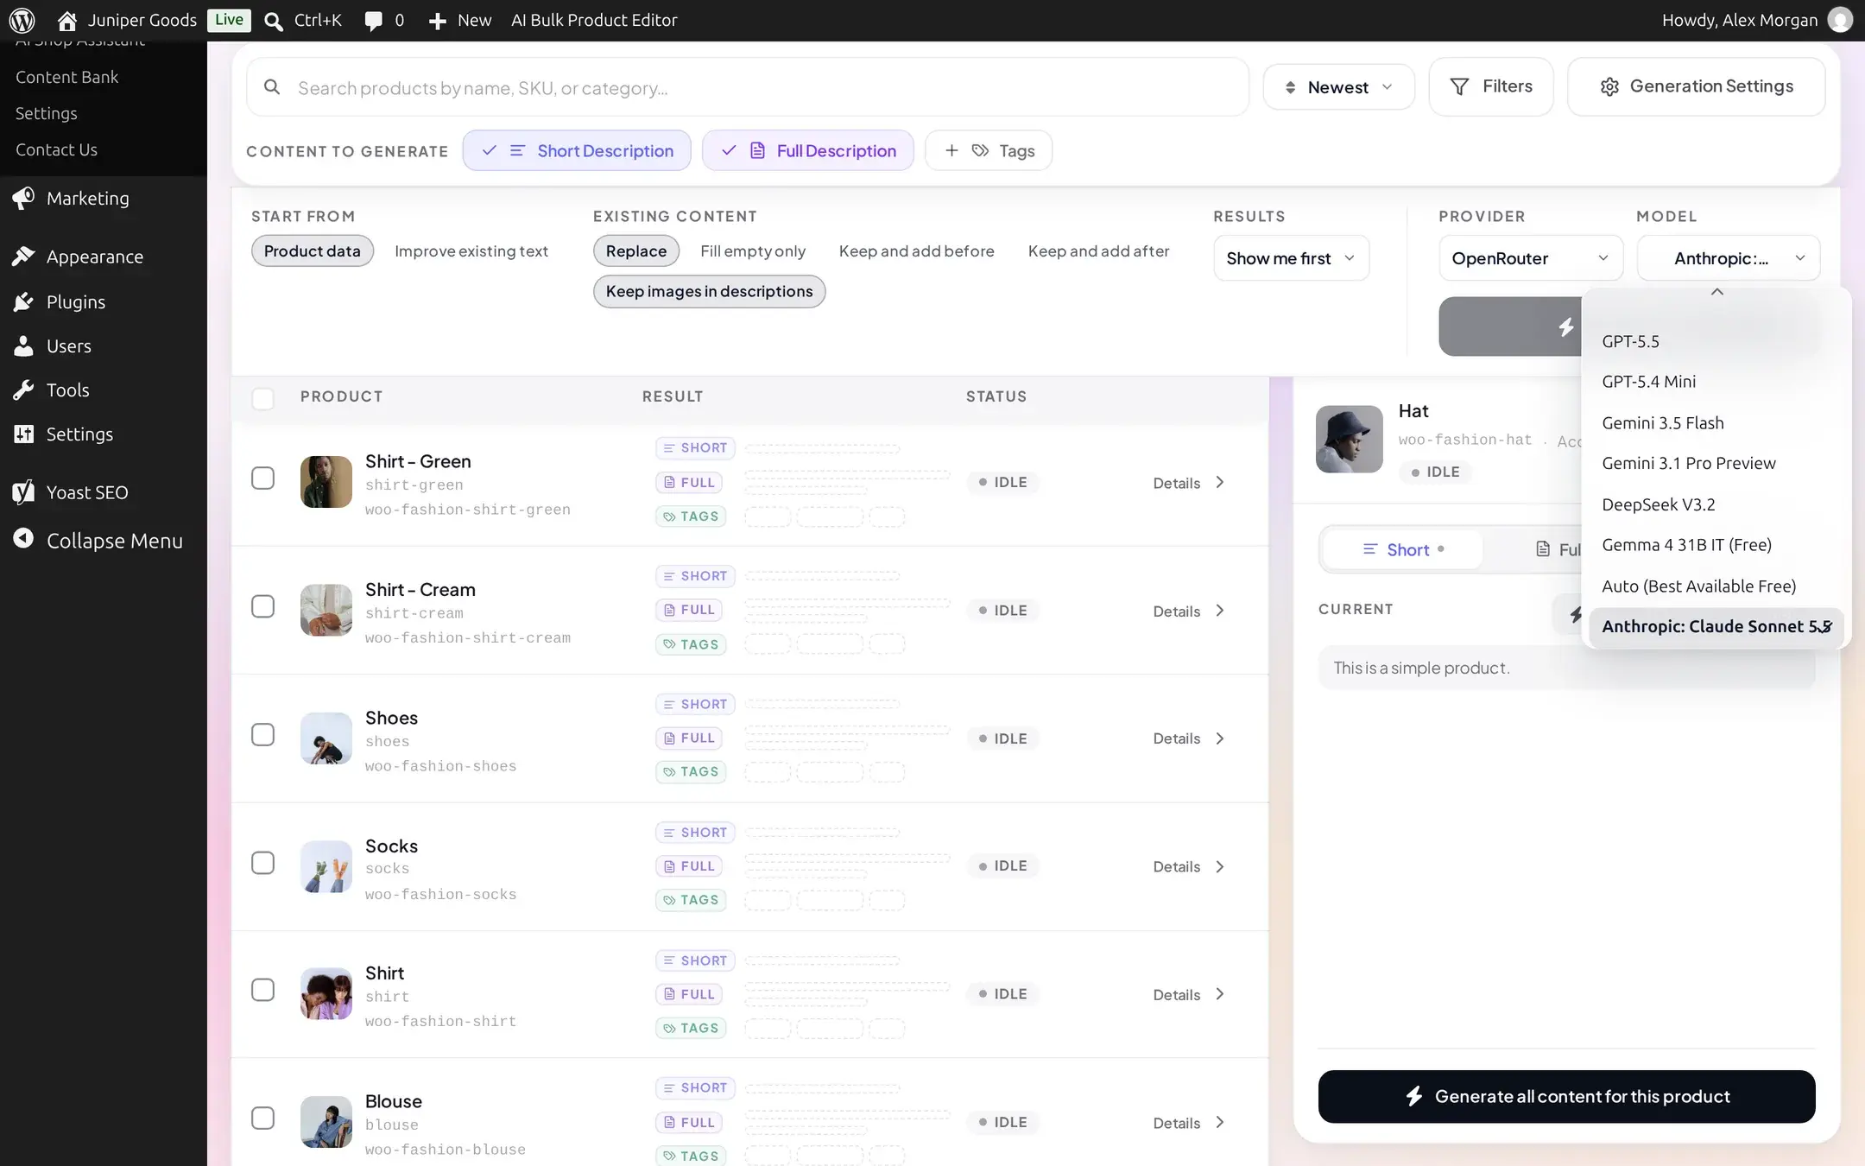The height and width of the screenshot is (1166, 1865).
Task: Open the Newest sort dropdown
Action: pos(1338,86)
